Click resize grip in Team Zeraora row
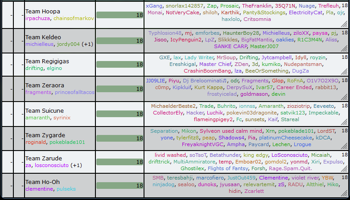 coord(345,98)
